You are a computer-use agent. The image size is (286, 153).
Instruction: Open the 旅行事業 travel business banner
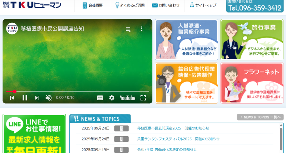pos(252,40)
